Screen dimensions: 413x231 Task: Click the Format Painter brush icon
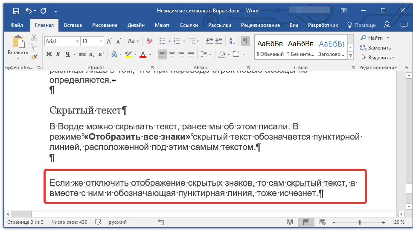point(34,57)
